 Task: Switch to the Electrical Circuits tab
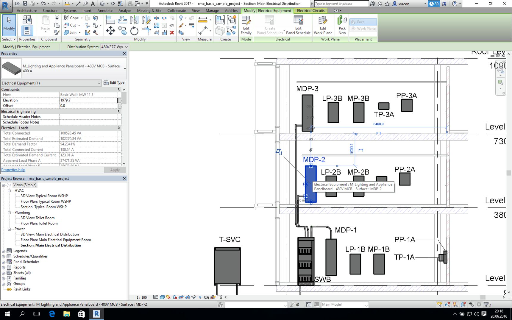click(x=311, y=10)
